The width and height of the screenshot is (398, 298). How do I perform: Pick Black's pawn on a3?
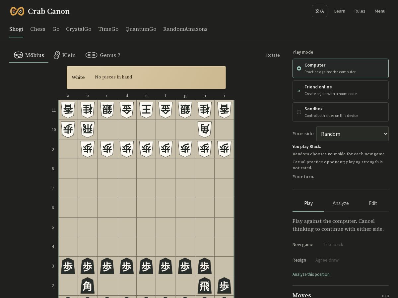(x=68, y=266)
